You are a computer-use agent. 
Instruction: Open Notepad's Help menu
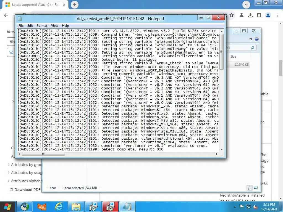tap(65, 26)
